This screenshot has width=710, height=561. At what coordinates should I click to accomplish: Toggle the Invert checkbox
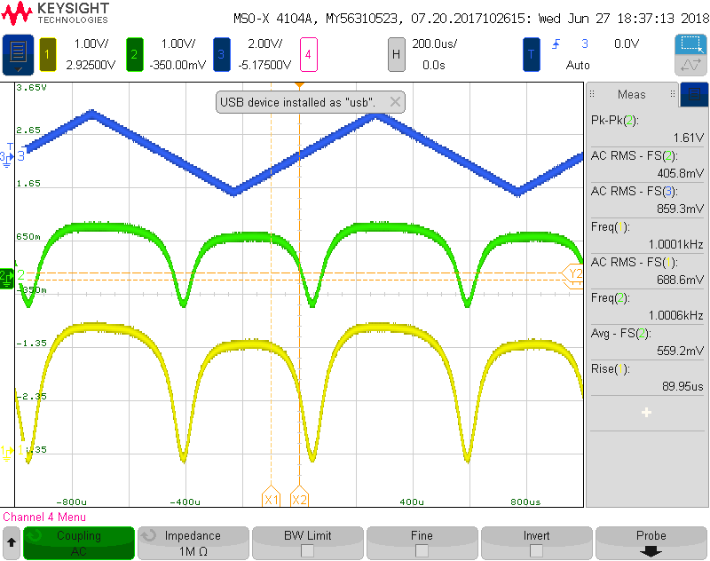tap(536, 550)
